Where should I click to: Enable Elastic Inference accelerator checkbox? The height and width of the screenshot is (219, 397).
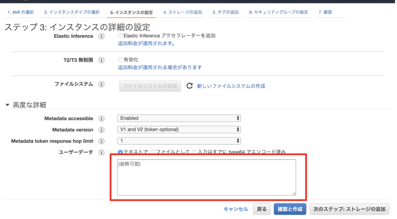(120, 36)
